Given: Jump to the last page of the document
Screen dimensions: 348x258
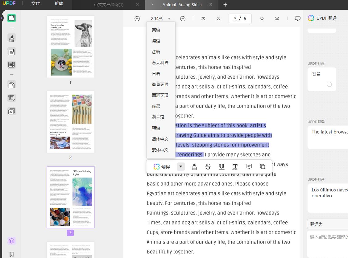Looking at the screenshot, I should pos(277,18).
